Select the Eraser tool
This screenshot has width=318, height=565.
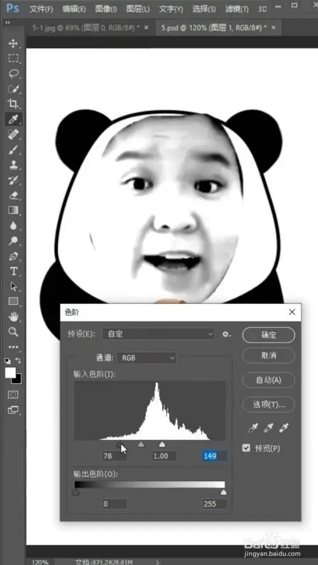[13, 195]
